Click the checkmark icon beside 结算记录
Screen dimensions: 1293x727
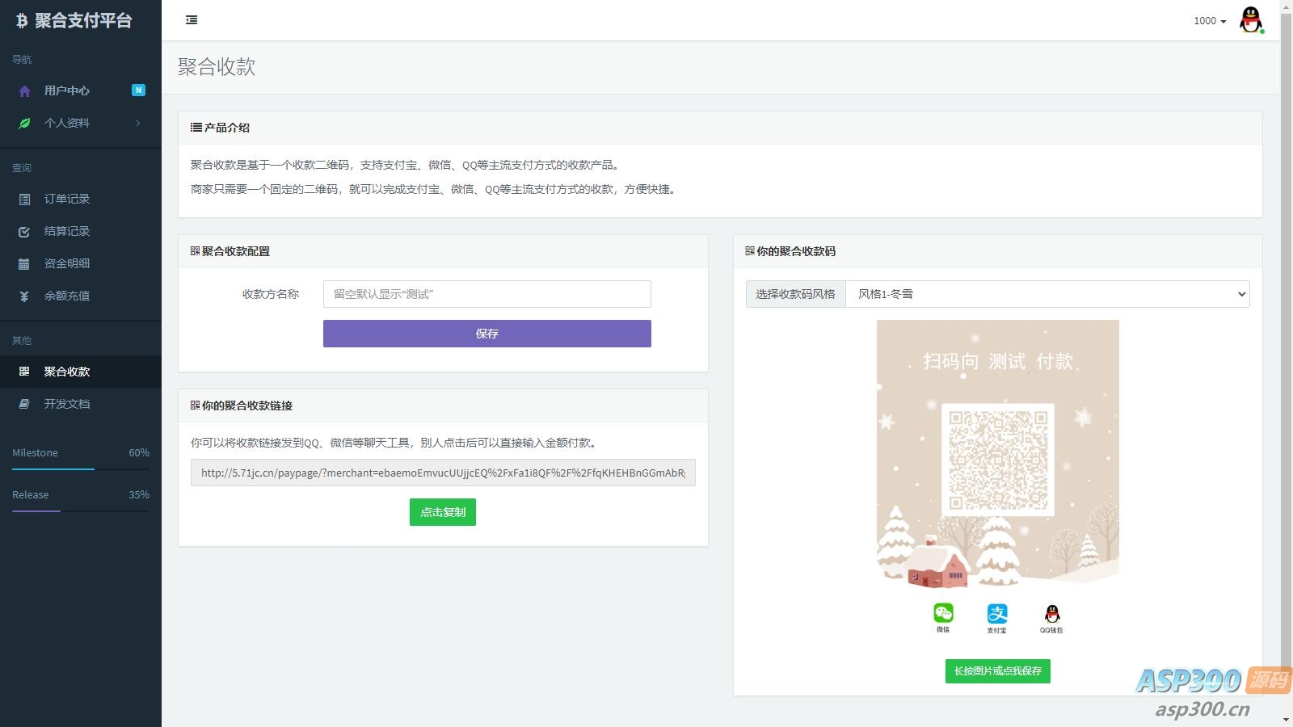(x=24, y=232)
